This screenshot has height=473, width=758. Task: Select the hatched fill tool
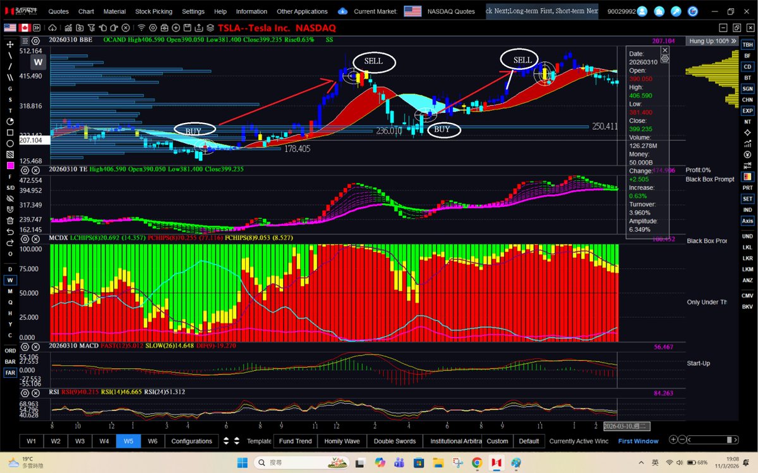click(10, 155)
